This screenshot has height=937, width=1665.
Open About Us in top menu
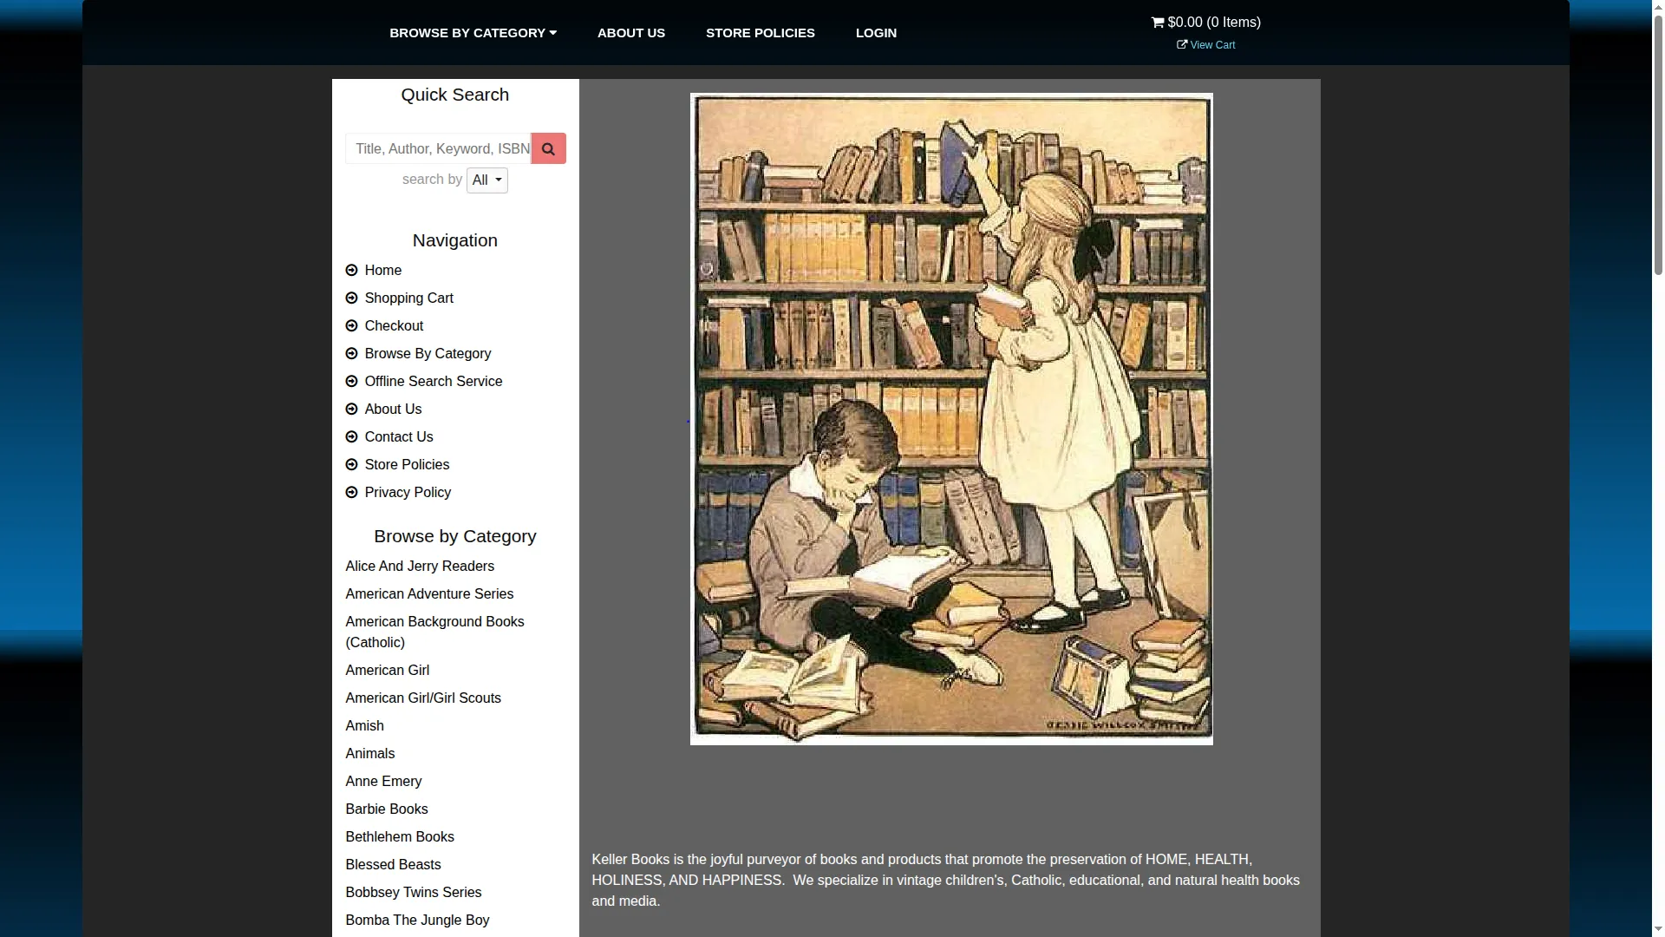point(631,33)
